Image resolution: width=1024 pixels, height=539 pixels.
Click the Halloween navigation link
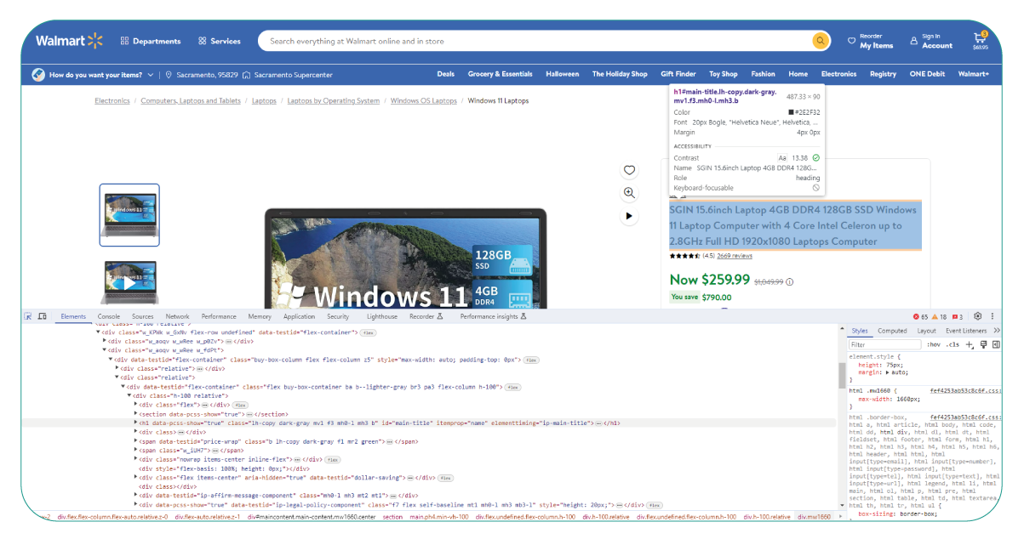pyautogui.click(x=562, y=74)
